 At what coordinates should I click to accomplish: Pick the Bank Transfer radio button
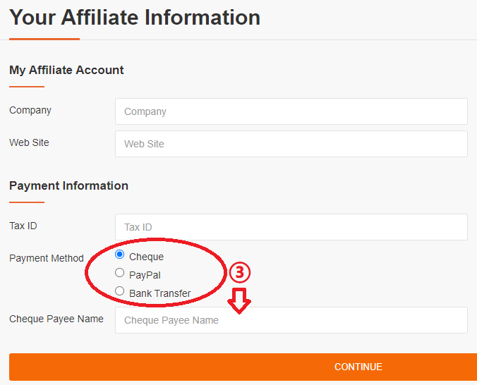[x=119, y=291]
